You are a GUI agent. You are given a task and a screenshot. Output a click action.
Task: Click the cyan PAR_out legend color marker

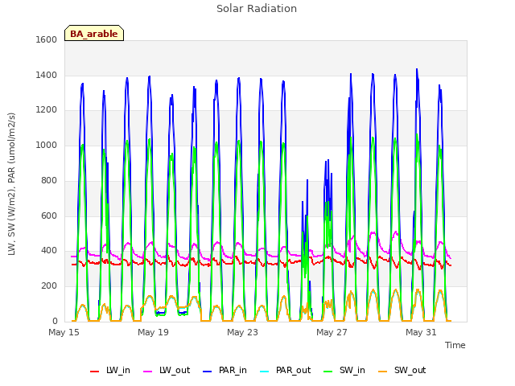(264, 372)
